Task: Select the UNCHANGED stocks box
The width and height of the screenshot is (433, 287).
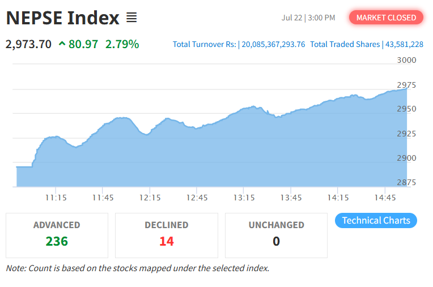Action: (276, 235)
